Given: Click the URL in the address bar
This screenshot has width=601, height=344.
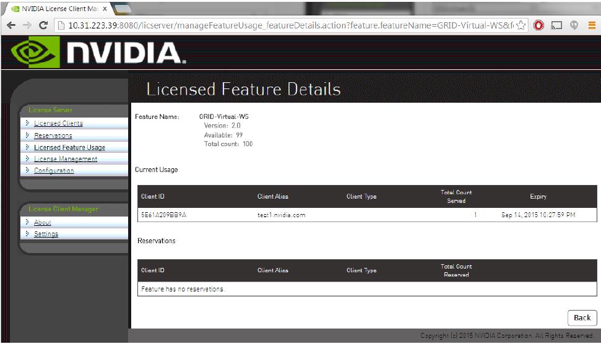Looking at the screenshot, I should point(290,25).
